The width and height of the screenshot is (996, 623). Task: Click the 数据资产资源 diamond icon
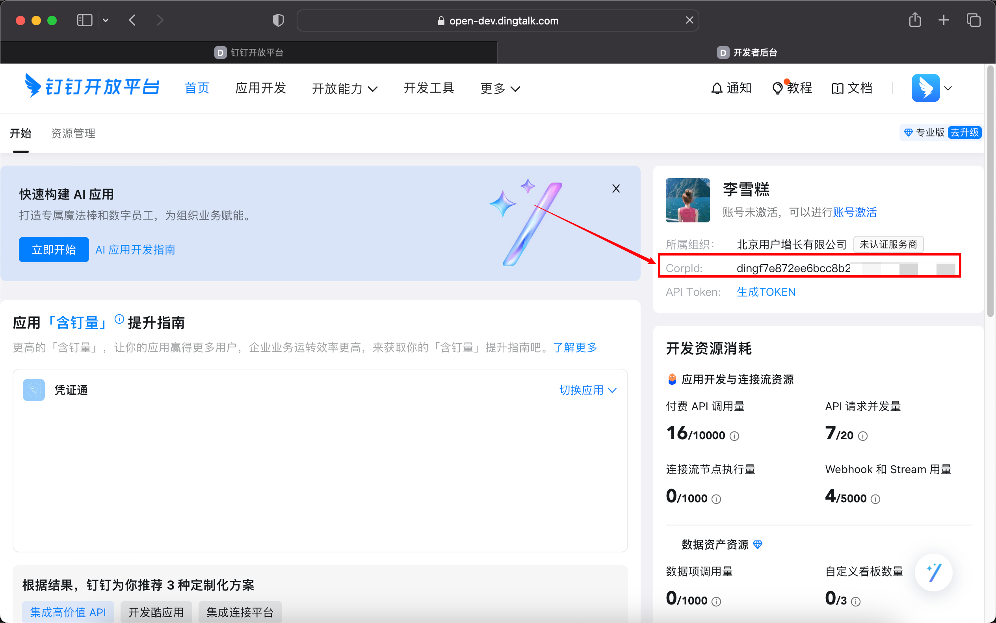[758, 545]
